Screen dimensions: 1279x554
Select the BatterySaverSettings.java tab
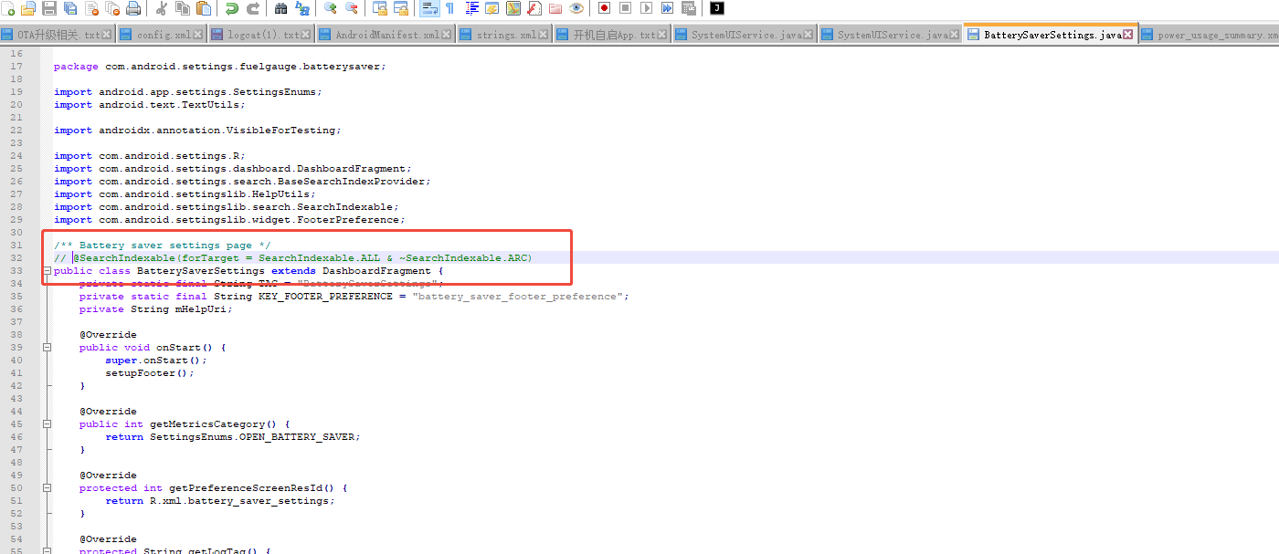point(1052,35)
